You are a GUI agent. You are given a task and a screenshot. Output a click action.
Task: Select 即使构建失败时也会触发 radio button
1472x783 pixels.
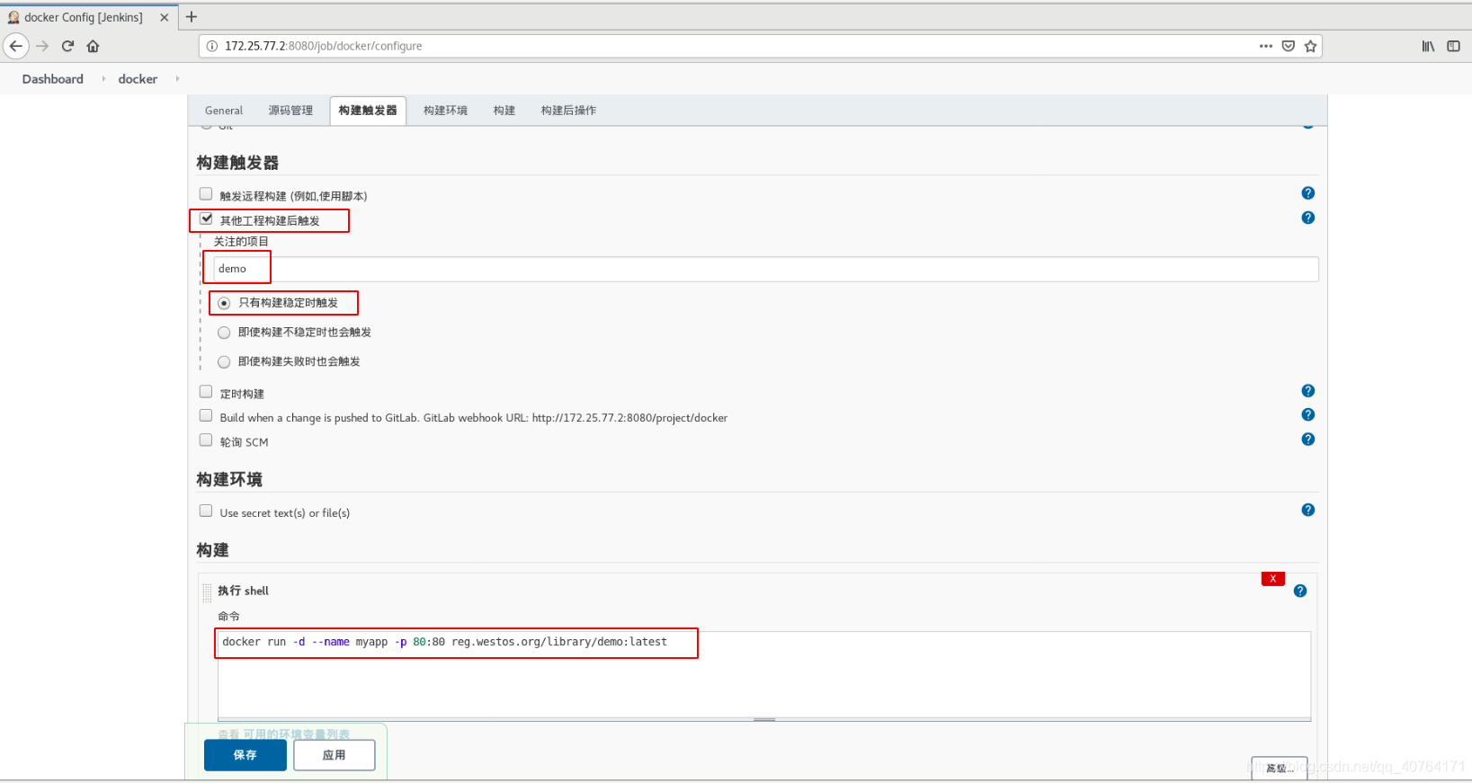pyautogui.click(x=224, y=362)
